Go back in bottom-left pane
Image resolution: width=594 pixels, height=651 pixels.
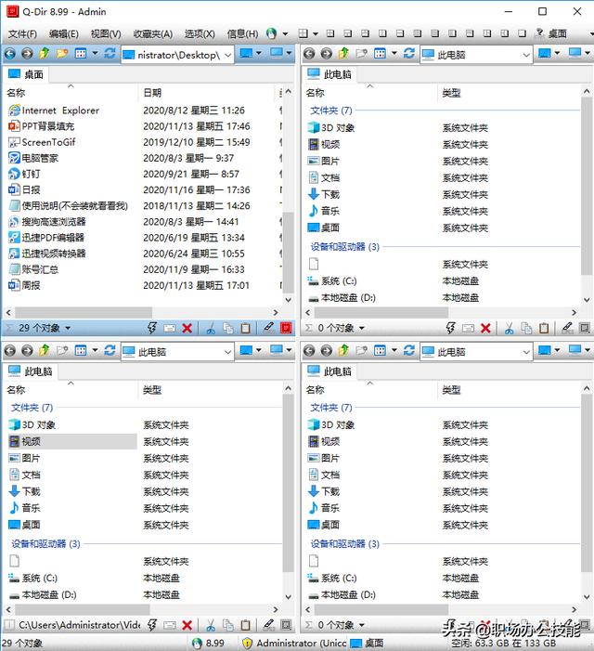click(10, 351)
